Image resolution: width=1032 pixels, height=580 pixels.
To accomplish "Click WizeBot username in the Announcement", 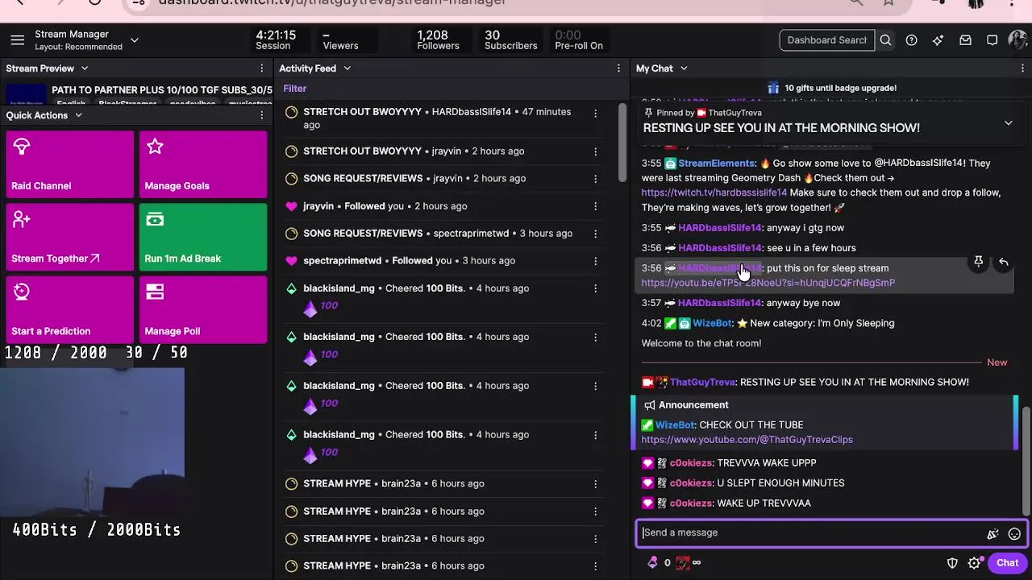I will pos(675,425).
